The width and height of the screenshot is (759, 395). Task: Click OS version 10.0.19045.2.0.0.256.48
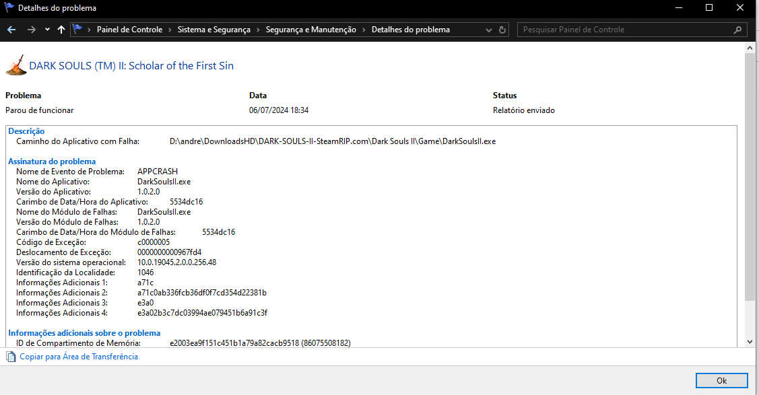pyautogui.click(x=176, y=262)
